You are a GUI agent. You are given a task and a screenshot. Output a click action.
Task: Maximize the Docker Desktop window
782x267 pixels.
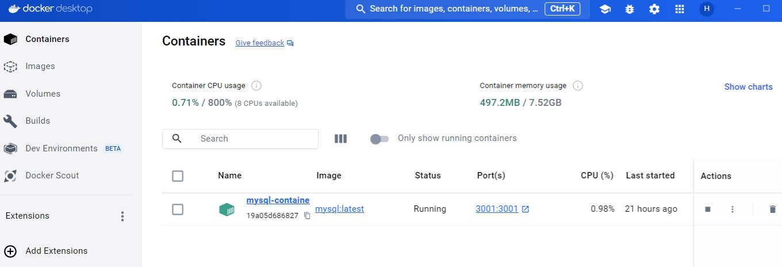(766, 9)
